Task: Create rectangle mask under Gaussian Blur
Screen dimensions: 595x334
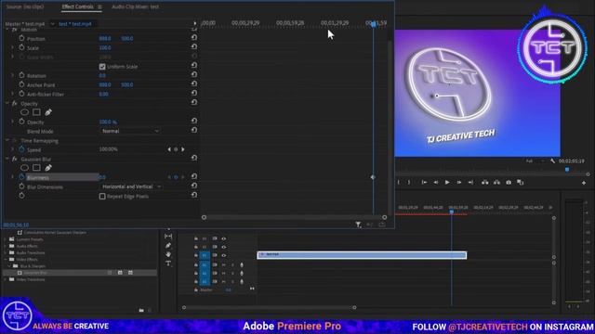Action: [36, 168]
